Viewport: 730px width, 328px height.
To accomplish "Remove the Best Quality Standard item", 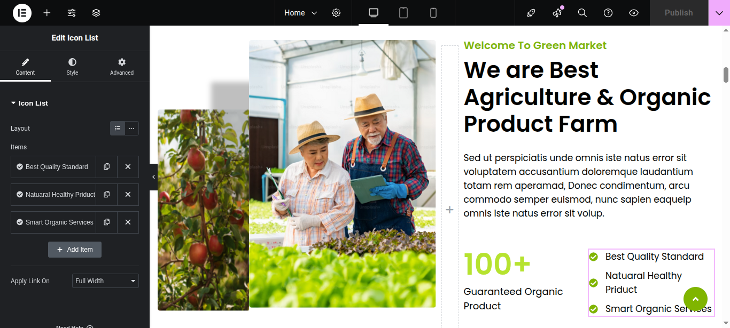I will point(128,167).
